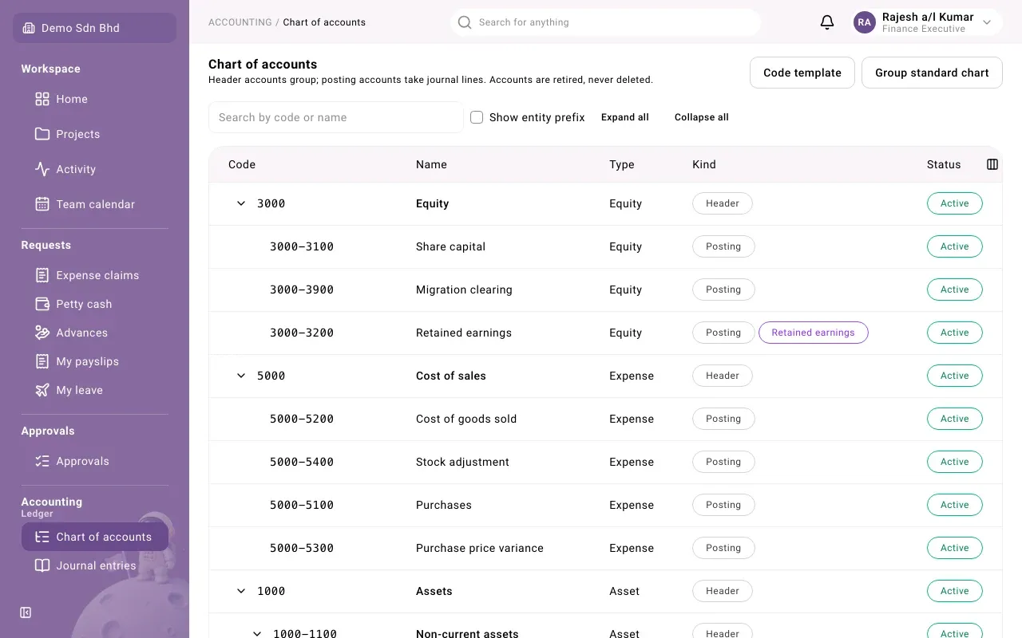Viewport: 1022px width, 638px height.
Task: Go to Journal entries page
Action: click(95, 565)
